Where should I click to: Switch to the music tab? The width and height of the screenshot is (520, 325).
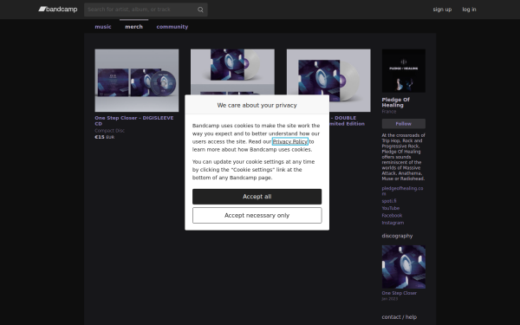click(x=103, y=27)
